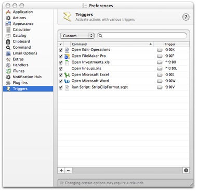
Task: Click the Edit-Operations document icon
Action: (x=67, y=50)
